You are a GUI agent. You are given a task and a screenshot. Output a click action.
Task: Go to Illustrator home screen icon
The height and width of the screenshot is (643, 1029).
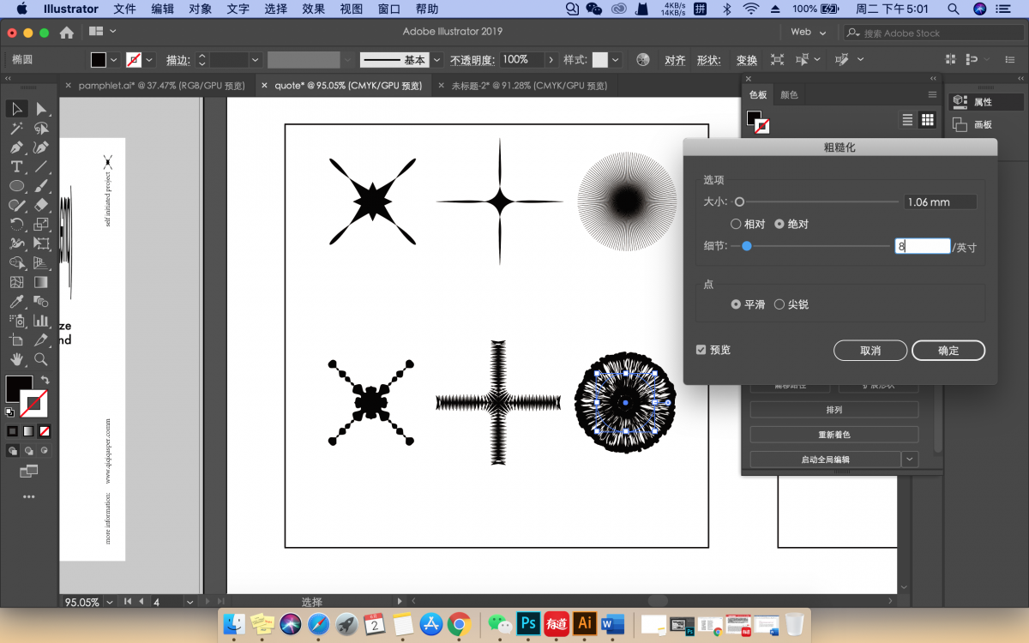coord(67,33)
